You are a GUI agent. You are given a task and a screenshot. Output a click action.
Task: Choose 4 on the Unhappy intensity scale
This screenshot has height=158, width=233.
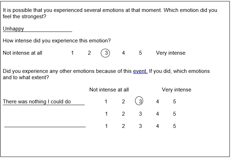pos(123,53)
